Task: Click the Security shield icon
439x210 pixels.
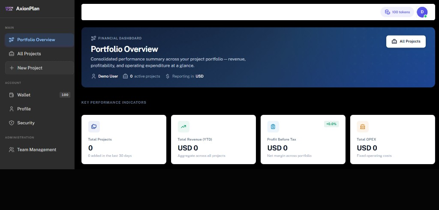Action: click(x=12, y=123)
